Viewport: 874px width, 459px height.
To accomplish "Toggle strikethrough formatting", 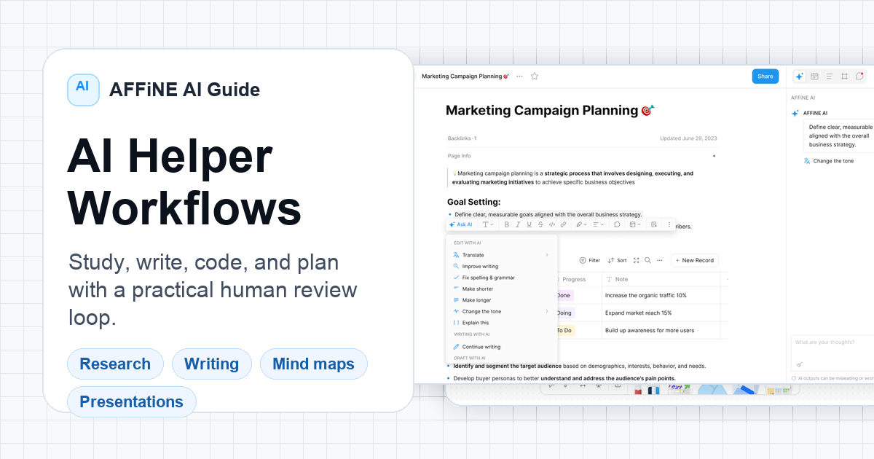I will click(x=540, y=224).
